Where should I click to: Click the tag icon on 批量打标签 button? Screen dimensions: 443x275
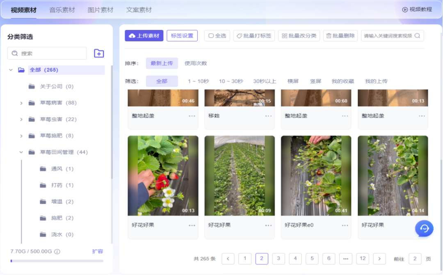[x=238, y=36]
